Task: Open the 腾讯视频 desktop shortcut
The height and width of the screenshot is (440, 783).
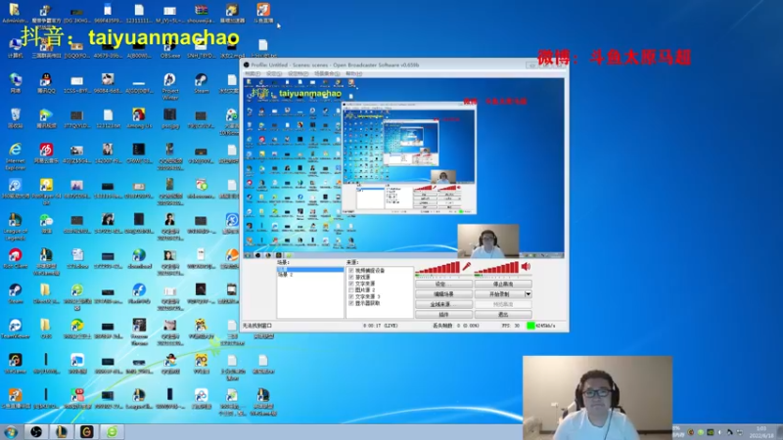Action: pyautogui.click(x=46, y=118)
